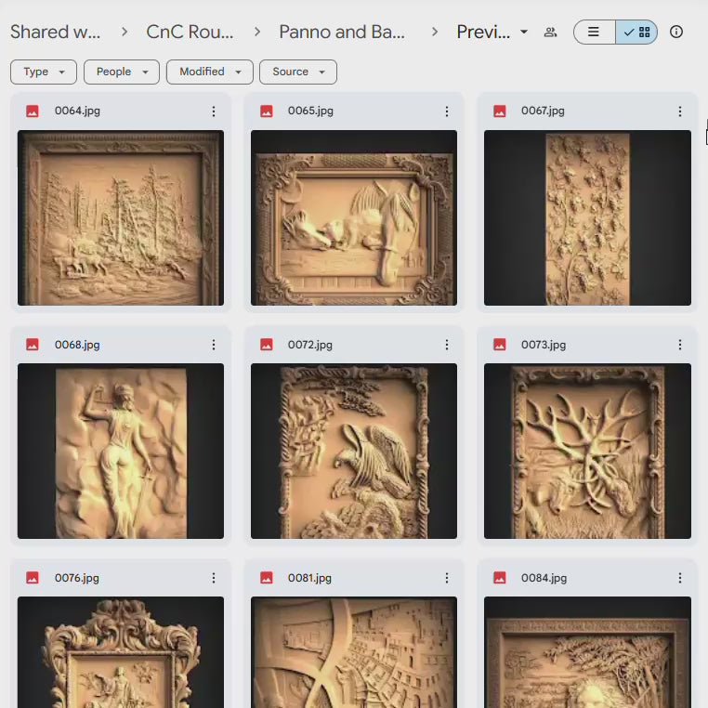
Task: Open shared people icon for folder
Action: coord(550,33)
